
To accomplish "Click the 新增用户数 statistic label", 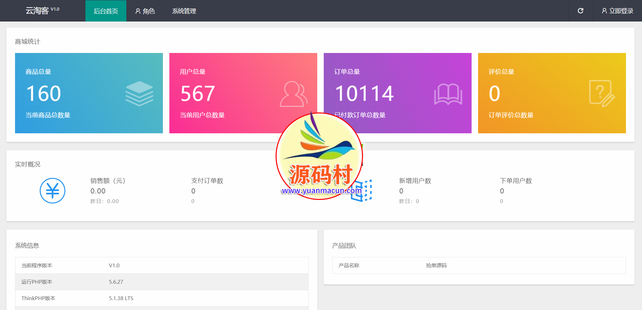I will pyautogui.click(x=415, y=181).
